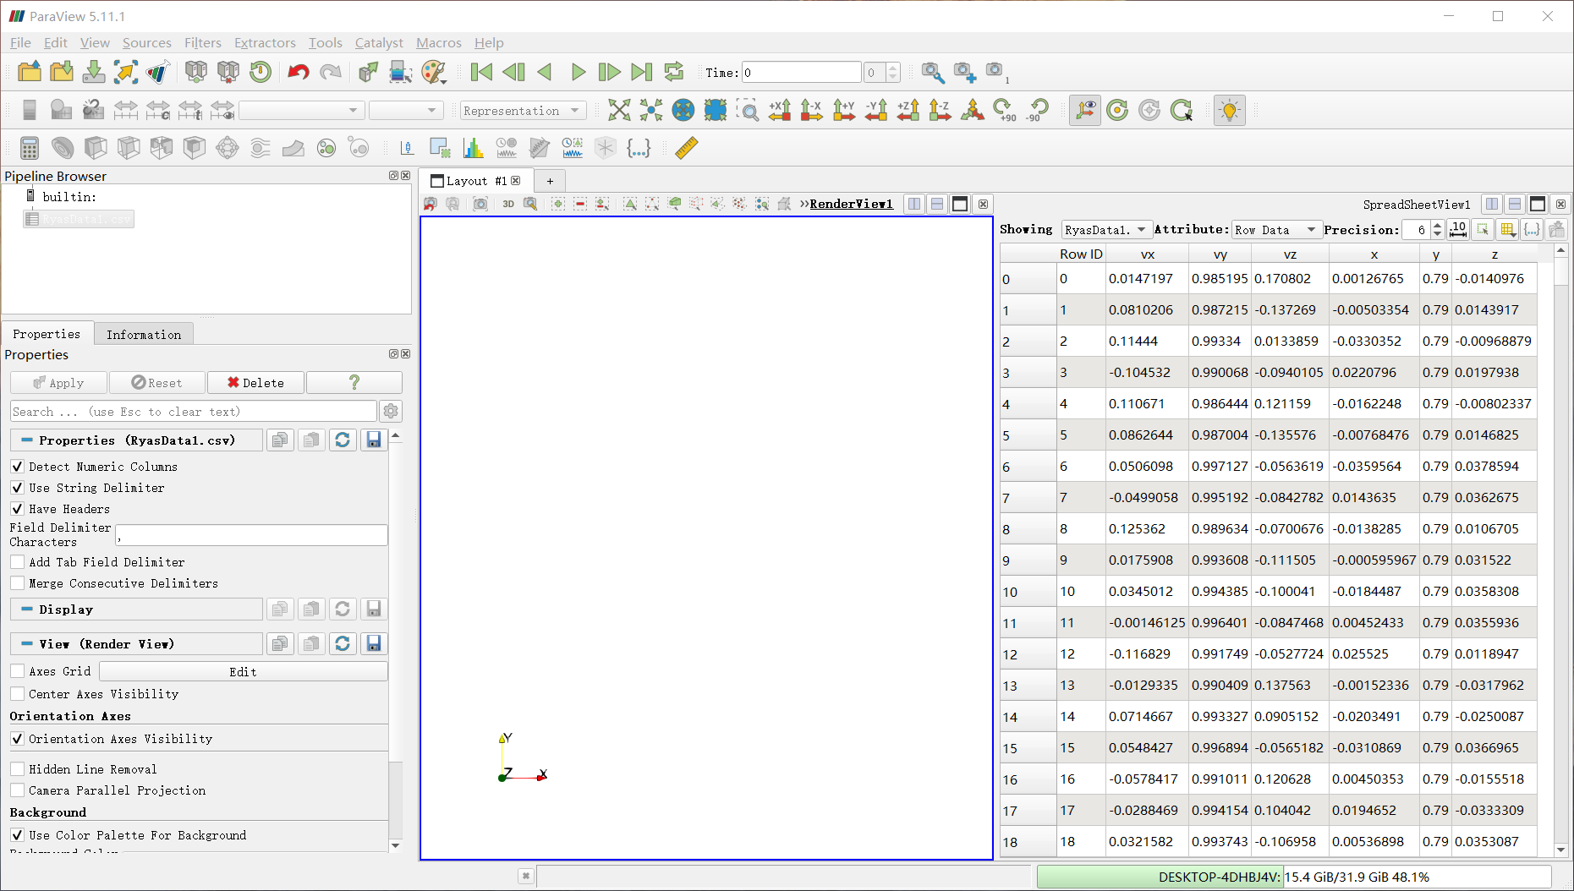
Task: Play the animation
Action: tap(578, 72)
